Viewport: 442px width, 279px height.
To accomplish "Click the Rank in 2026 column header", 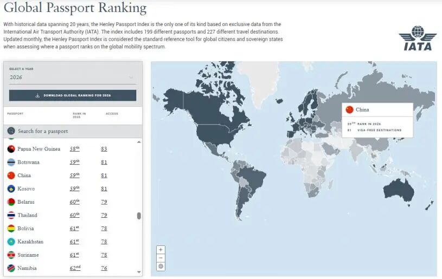I will coord(79,115).
